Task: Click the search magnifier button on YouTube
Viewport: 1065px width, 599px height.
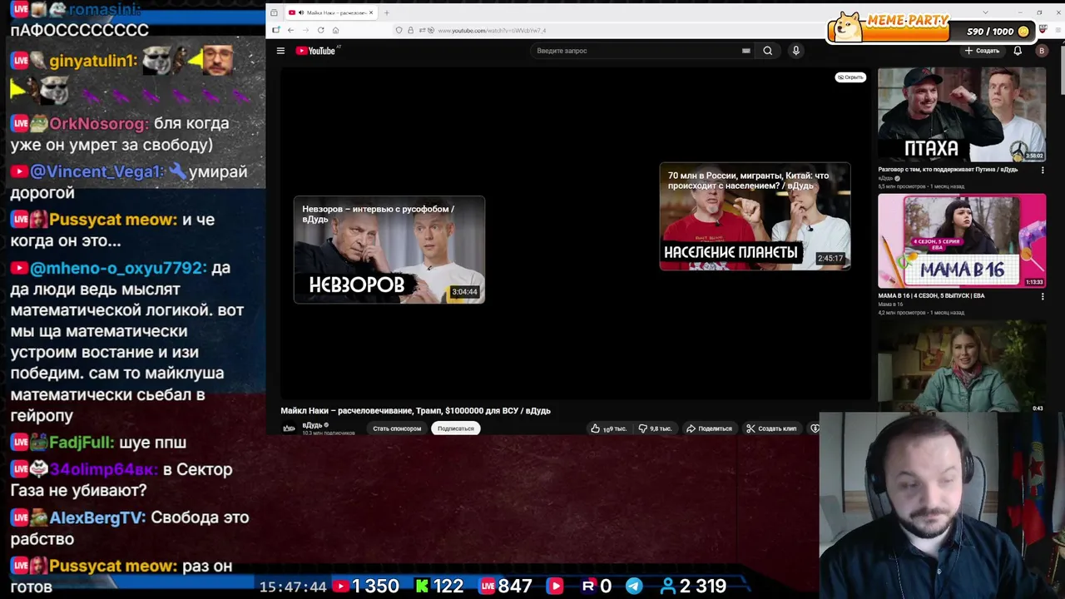Action: click(767, 51)
